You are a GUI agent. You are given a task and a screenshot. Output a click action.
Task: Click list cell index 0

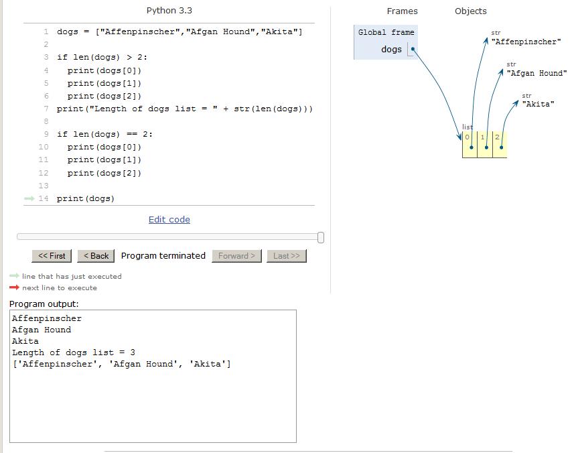pyautogui.click(x=470, y=144)
